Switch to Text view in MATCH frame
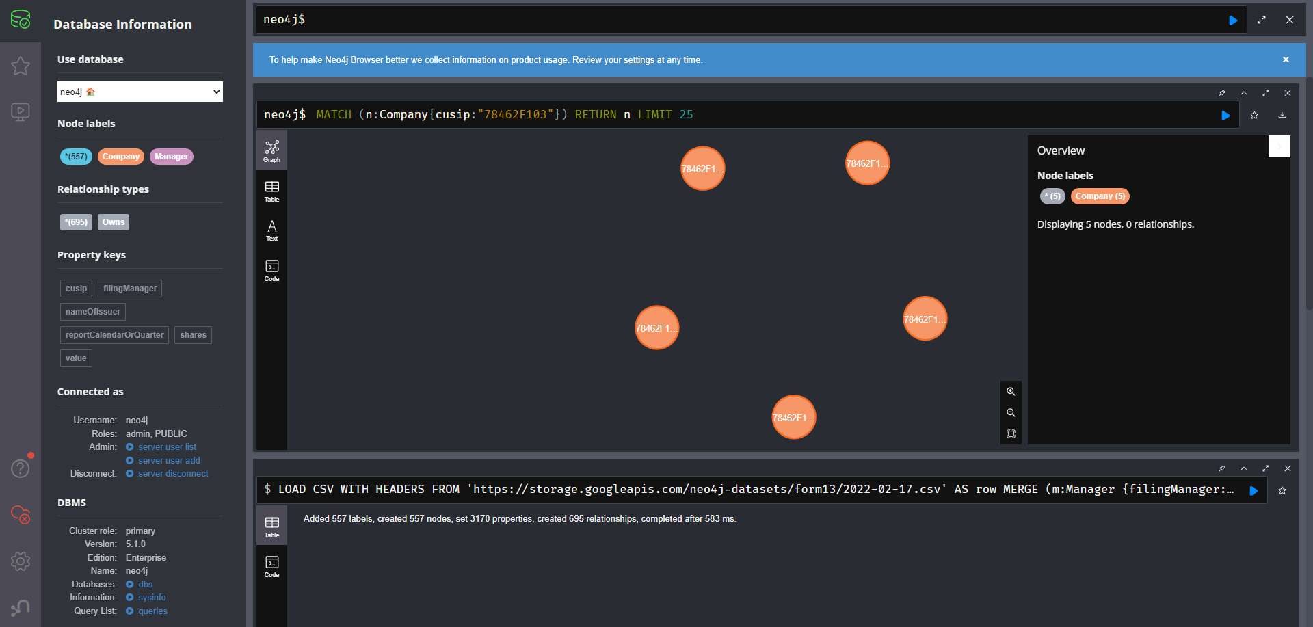This screenshot has width=1313, height=627. (x=272, y=230)
